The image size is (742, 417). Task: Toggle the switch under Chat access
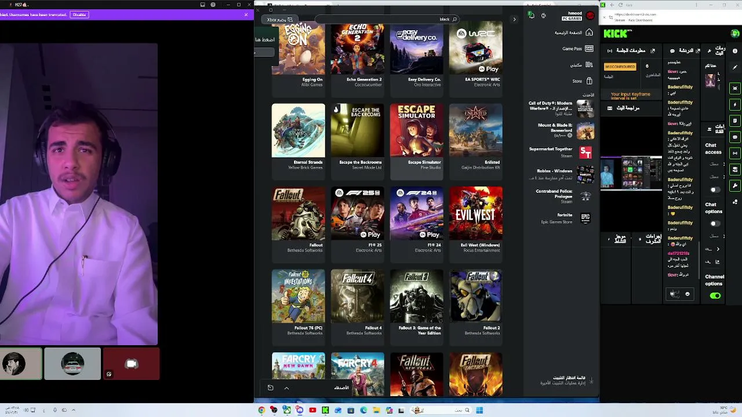[715, 190]
